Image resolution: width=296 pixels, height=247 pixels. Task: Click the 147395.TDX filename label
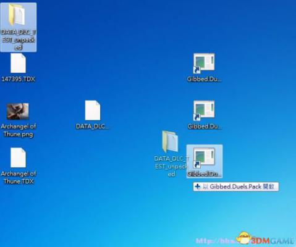pos(19,79)
